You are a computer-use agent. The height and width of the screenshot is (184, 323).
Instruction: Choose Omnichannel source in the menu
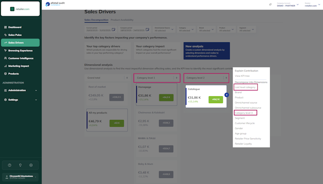click(x=246, y=103)
